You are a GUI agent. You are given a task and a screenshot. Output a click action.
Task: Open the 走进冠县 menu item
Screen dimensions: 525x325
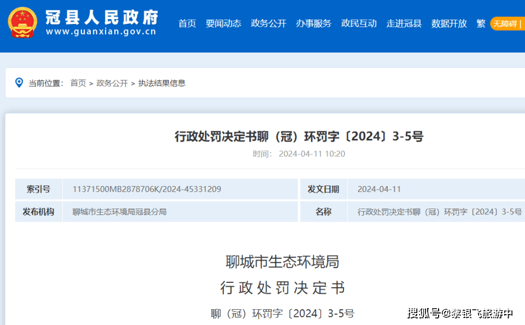[404, 24]
